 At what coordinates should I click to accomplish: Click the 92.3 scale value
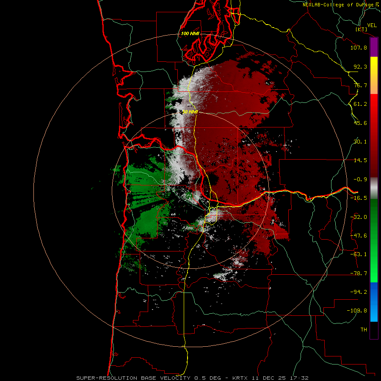tap(360, 66)
